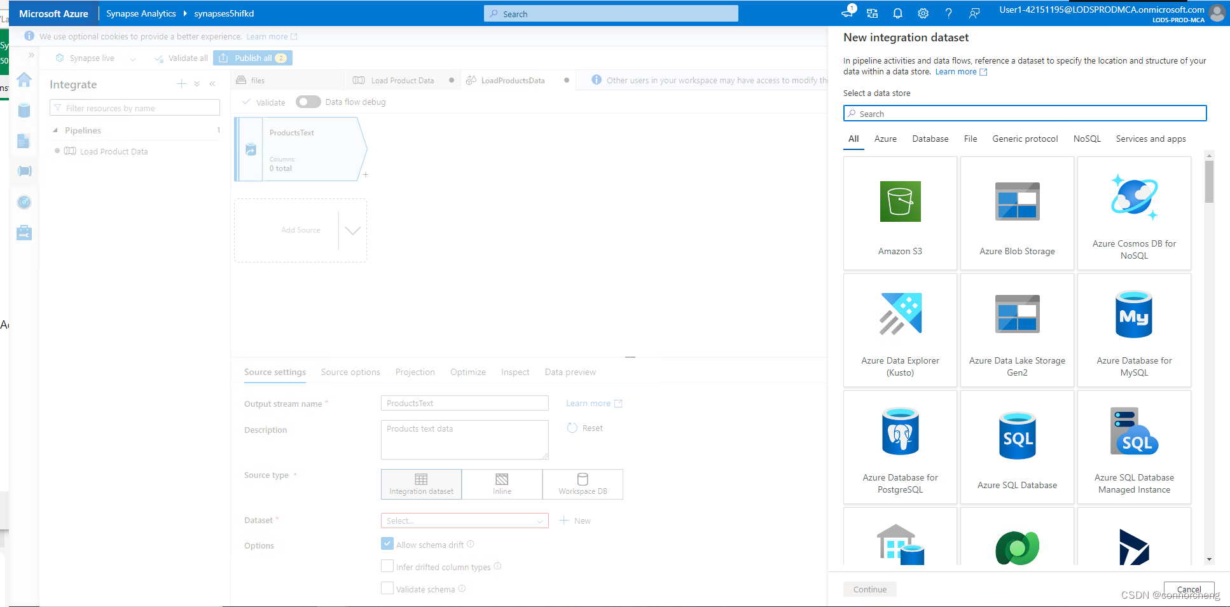Open the Data hub icon in sidebar

pyautogui.click(x=24, y=111)
